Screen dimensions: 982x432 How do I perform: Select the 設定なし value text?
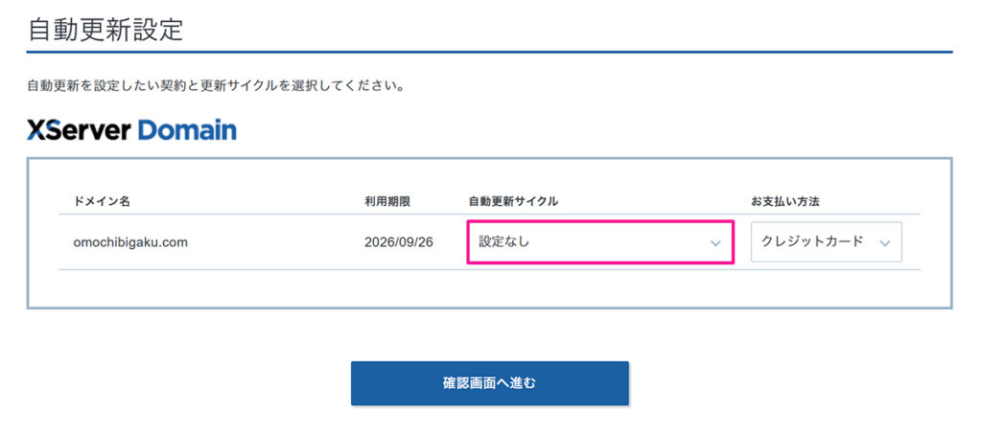click(x=504, y=242)
